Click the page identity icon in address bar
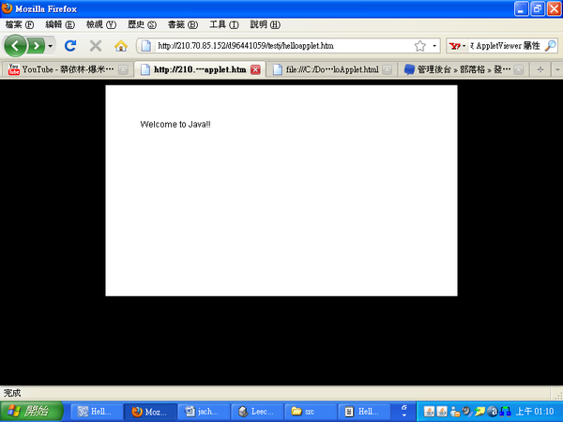Viewport: 563px width, 422px height. (x=145, y=46)
